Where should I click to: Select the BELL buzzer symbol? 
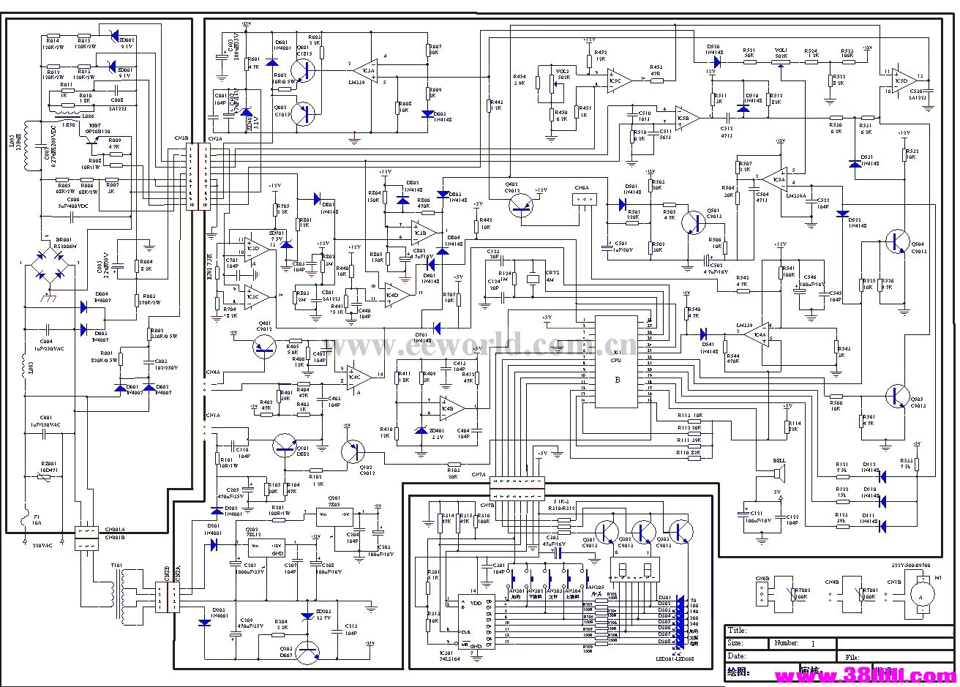[x=778, y=473]
